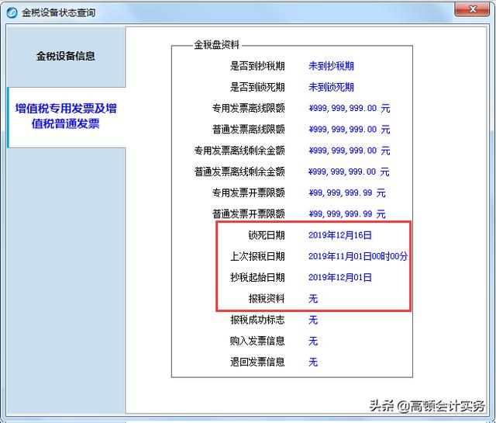The image size is (496, 423).
Task: Click the 是否到锁死期 label
Action: [257, 87]
